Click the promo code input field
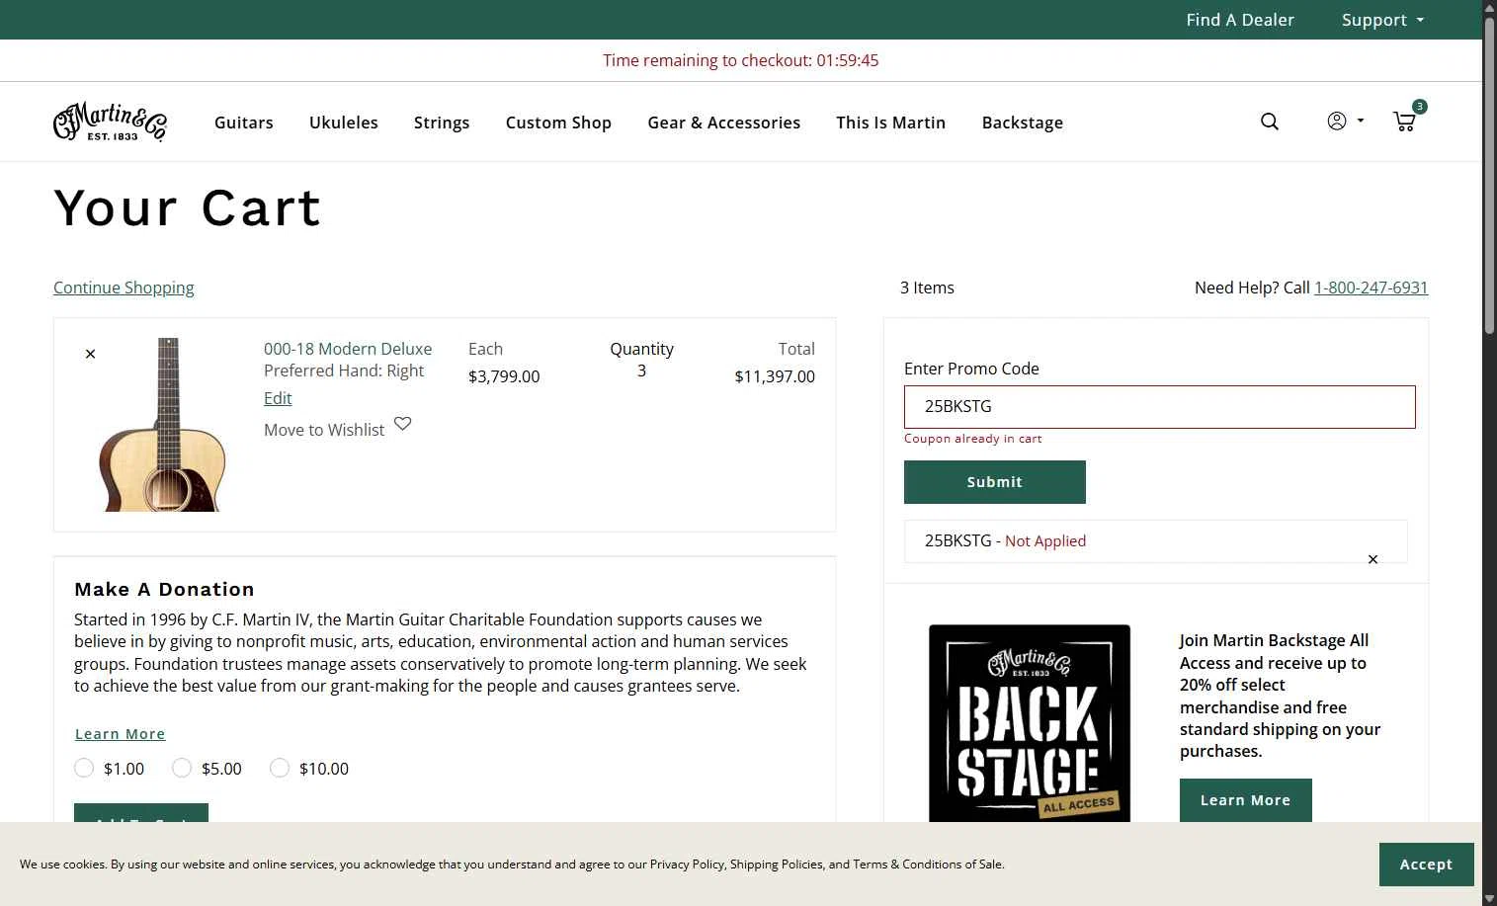Image resolution: width=1497 pixels, height=906 pixels. 1160,407
